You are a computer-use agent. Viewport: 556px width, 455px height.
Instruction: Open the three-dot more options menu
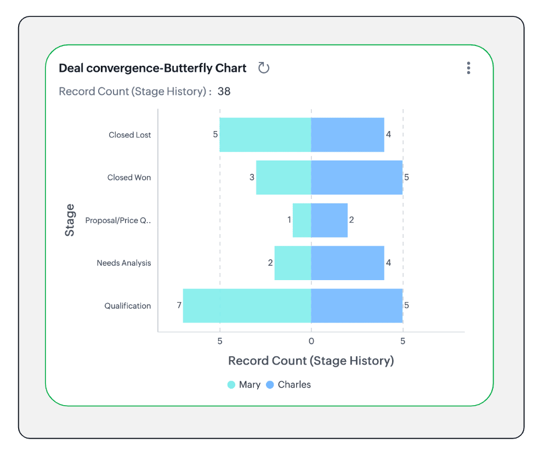[x=468, y=68]
